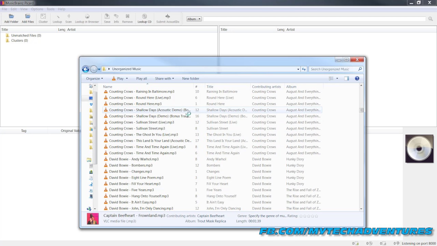Open the Share with dropdown in Explorer
Screen dimensions: 437x246
(x=165, y=79)
